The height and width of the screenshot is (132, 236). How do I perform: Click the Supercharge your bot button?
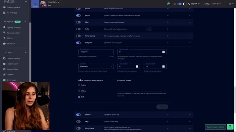tap(215, 127)
